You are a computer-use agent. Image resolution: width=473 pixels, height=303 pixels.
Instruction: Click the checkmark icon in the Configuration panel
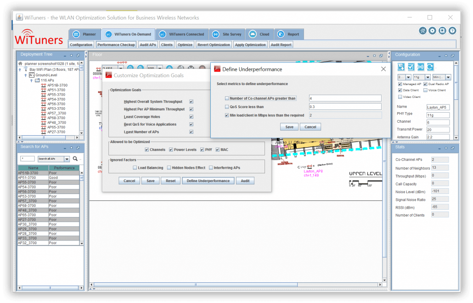pyautogui.click(x=411, y=67)
